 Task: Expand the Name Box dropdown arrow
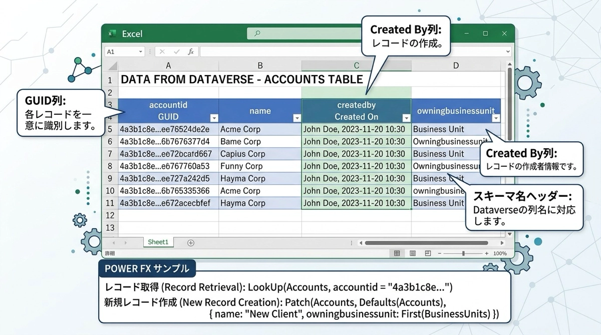(140, 52)
